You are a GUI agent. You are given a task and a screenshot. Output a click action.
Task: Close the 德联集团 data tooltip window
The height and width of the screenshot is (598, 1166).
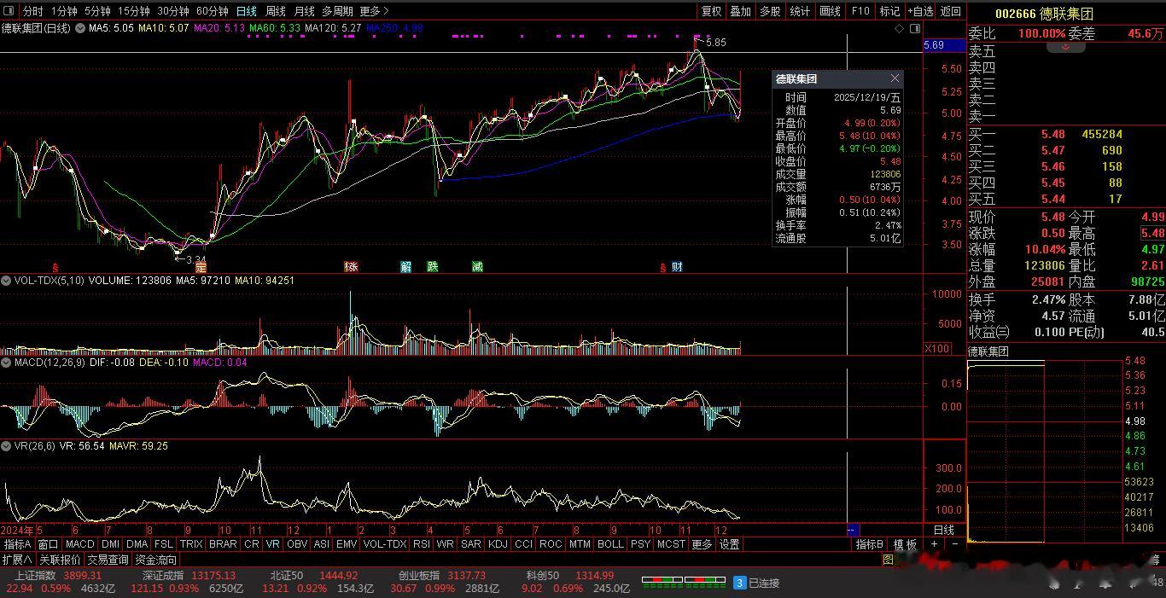click(895, 78)
